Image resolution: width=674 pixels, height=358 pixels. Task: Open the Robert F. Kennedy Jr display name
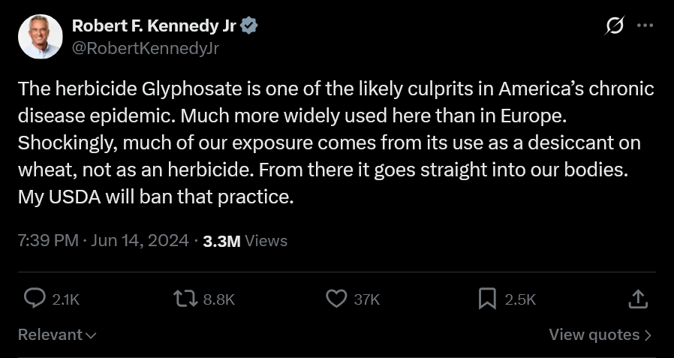[x=154, y=26]
